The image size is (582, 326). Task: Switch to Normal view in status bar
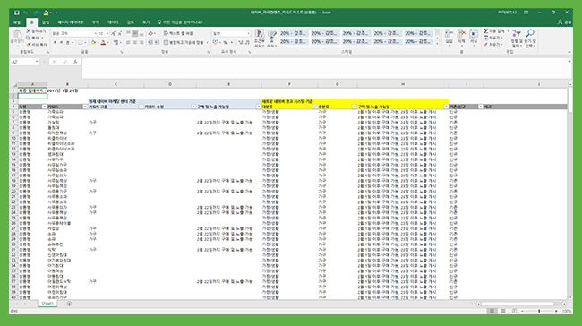tap(492, 311)
